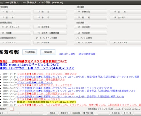Open 2014-04-11 パッチ提供(第36回) link
Viewport: 141px width, 116px height.
(x=78, y=77)
